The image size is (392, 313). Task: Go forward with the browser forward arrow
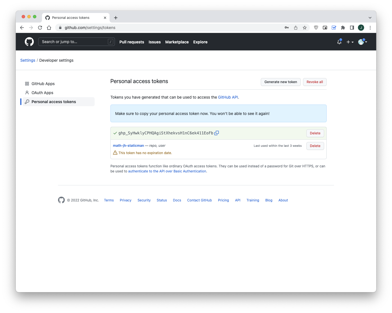[x=31, y=28]
